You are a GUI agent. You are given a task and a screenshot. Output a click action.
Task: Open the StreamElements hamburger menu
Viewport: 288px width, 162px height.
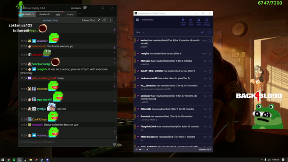coord(137,20)
